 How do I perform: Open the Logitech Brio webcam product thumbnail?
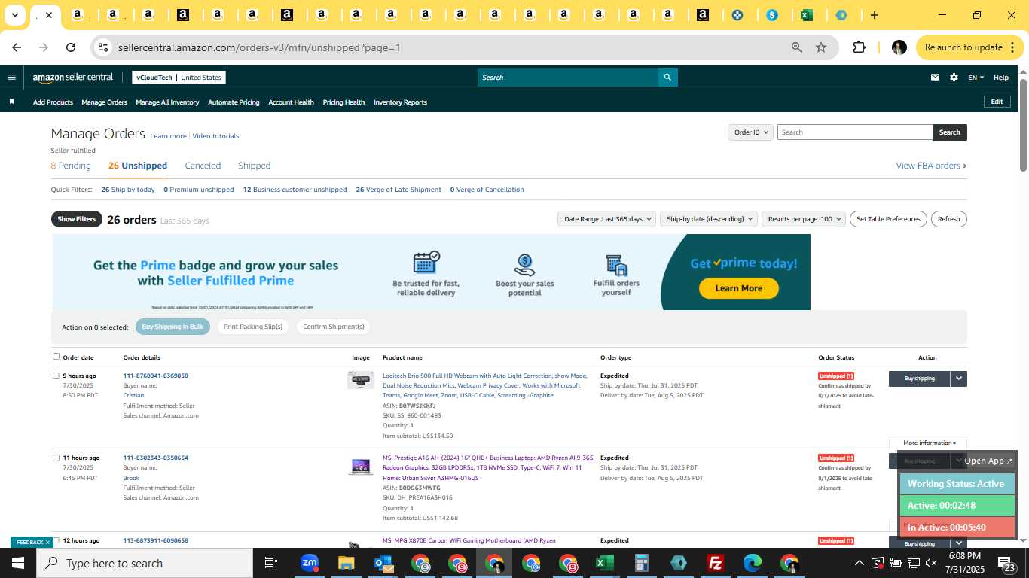pyautogui.click(x=361, y=380)
